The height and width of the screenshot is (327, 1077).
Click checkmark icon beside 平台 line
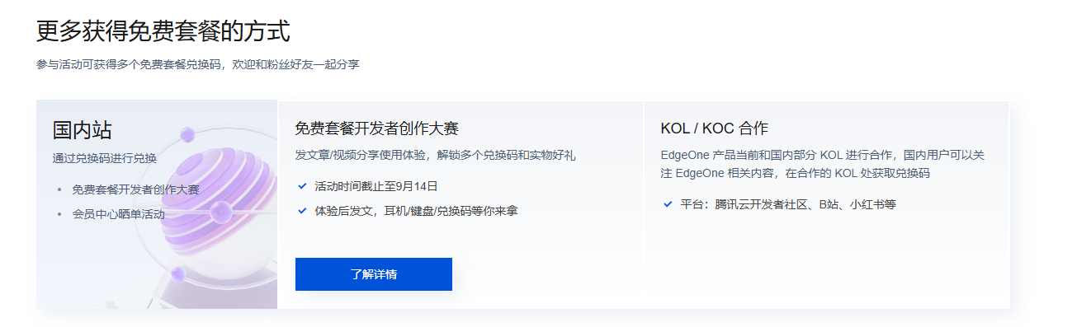point(668,203)
